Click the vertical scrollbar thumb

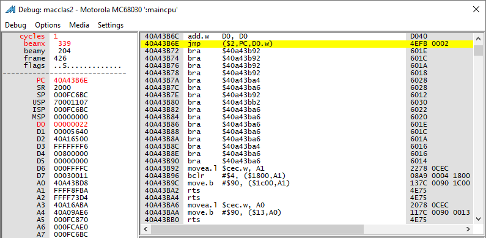coord(479,50)
